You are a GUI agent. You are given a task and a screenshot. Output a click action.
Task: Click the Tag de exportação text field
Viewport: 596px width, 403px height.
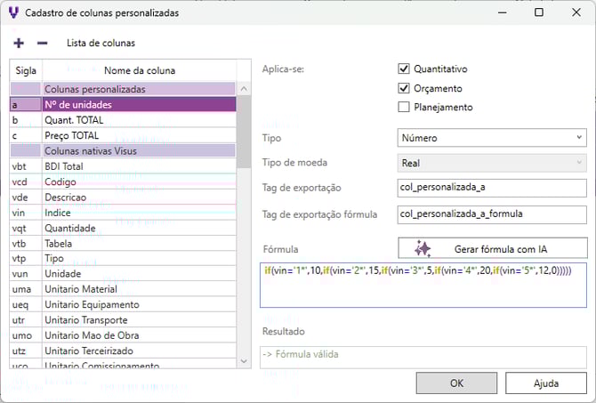[x=491, y=188]
